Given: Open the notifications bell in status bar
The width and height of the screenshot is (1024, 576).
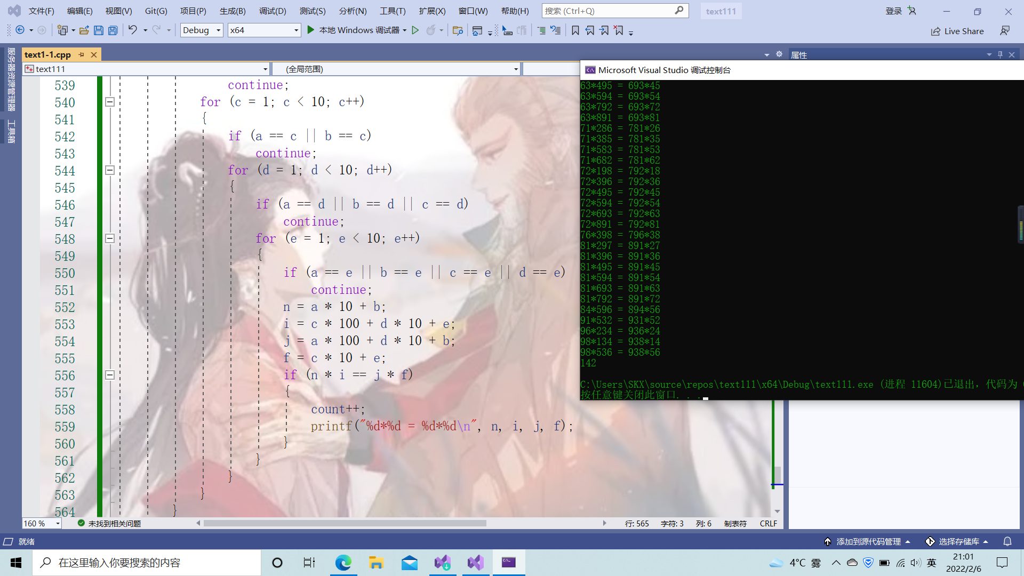Looking at the screenshot, I should point(1007,541).
